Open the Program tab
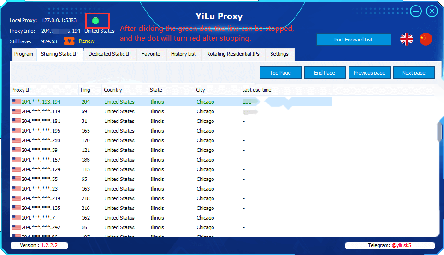The image size is (444, 255). 24,54
